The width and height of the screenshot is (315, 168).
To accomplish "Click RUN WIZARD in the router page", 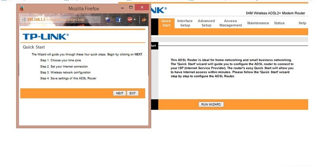I will click(211, 104).
